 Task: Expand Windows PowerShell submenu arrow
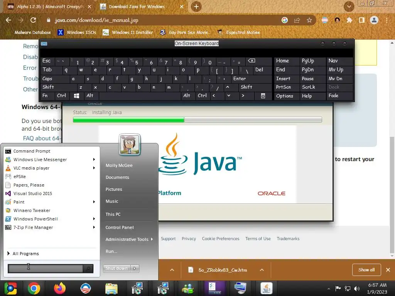click(x=94, y=219)
